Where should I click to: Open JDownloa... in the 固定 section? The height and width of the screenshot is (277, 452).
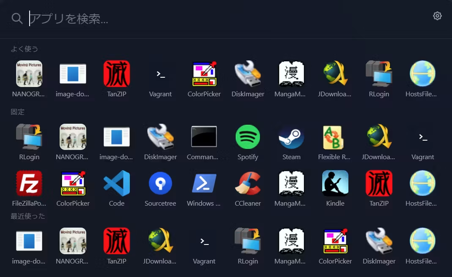(379, 142)
